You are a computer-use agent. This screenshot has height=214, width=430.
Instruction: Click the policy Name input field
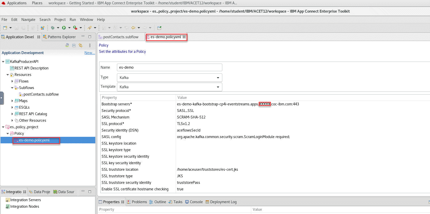click(x=169, y=67)
